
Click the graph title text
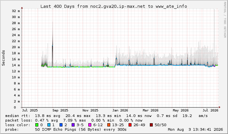[x=114, y=7]
